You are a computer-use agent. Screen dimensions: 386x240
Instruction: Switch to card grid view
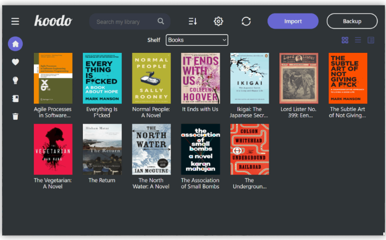345,40
